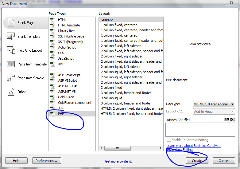Click the Create button

(197, 161)
